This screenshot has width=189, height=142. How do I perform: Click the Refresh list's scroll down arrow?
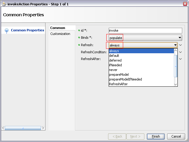point(176,84)
